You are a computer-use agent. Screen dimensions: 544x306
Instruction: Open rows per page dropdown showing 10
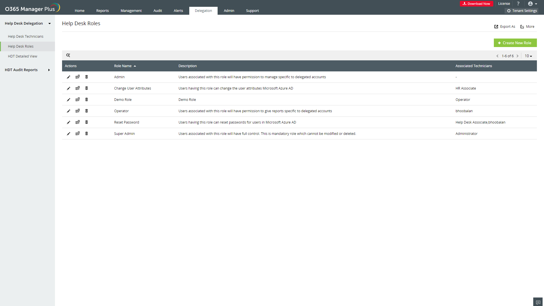[528, 56]
